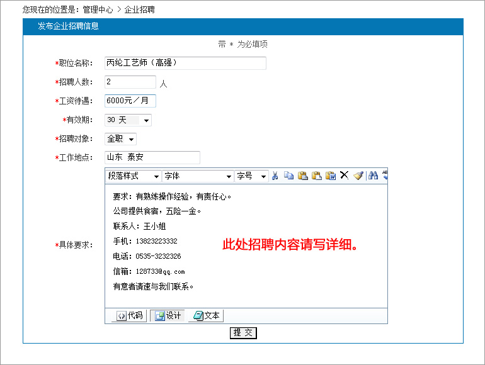This screenshot has width=485, height=365.
Task: Click the 提交 submit button
Action: tap(243, 333)
